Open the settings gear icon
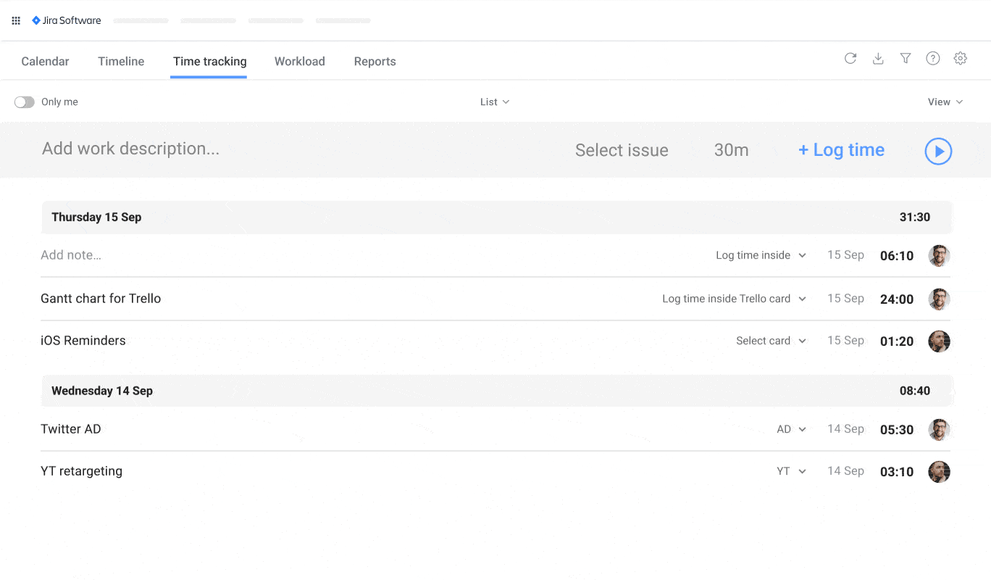Screen dimensions: 991x580 point(960,58)
